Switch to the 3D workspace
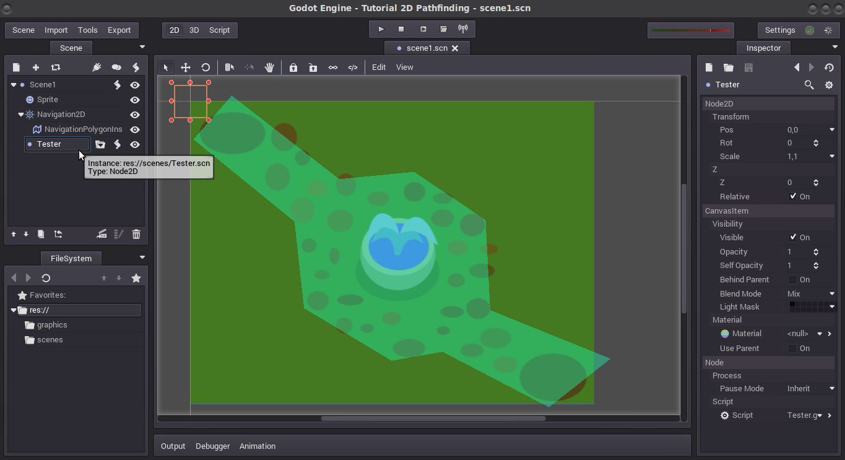This screenshot has height=460, width=845. [x=194, y=30]
